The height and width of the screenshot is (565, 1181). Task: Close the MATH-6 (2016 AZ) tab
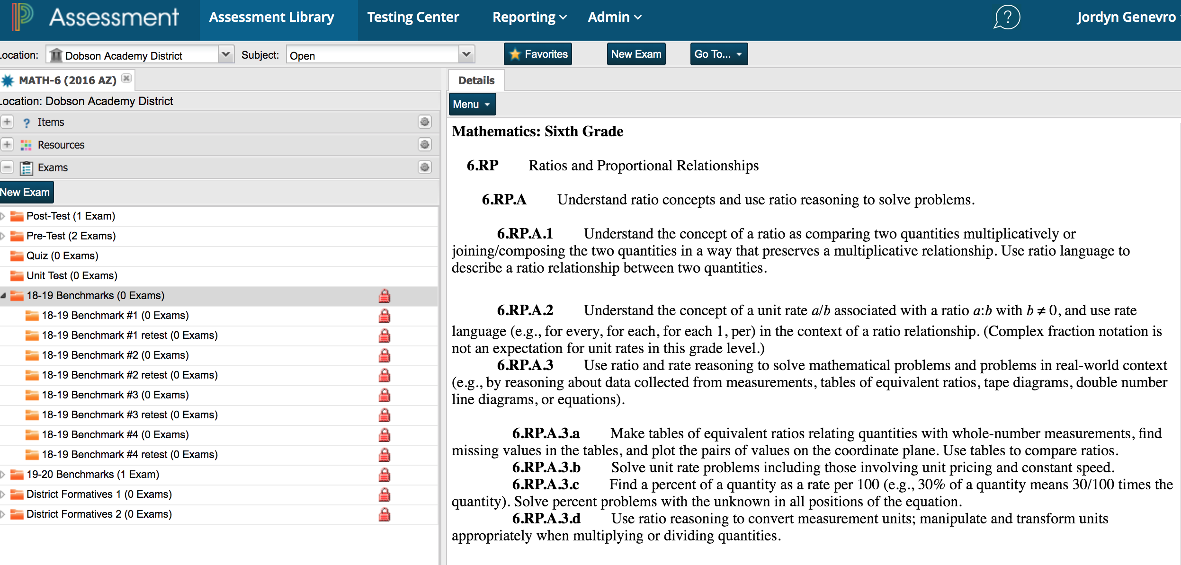pyautogui.click(x=126, y=79)
